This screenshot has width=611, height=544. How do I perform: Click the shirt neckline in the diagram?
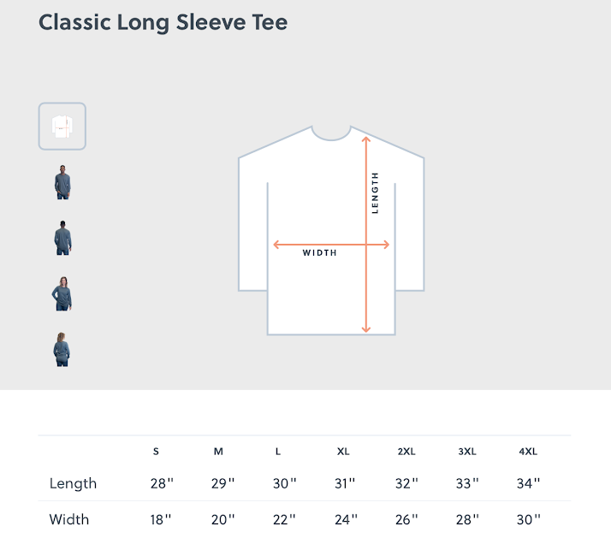[x=331, y=133]
